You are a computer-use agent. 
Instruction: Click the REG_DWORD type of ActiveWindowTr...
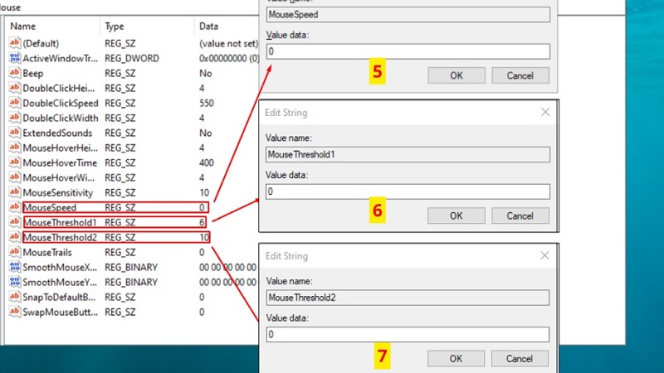coord(132,58)
